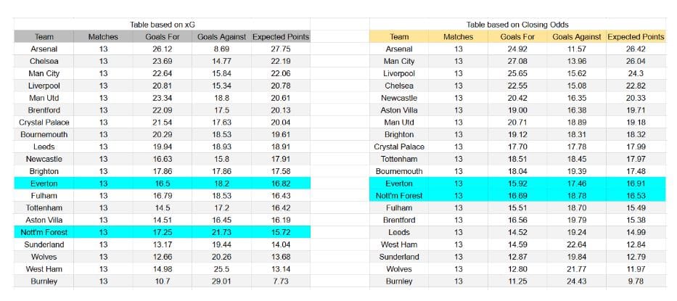Viewport: 677px width, 301px height.
Task: Select the grey Team header in xG table
Action: [x=44, y=37]
